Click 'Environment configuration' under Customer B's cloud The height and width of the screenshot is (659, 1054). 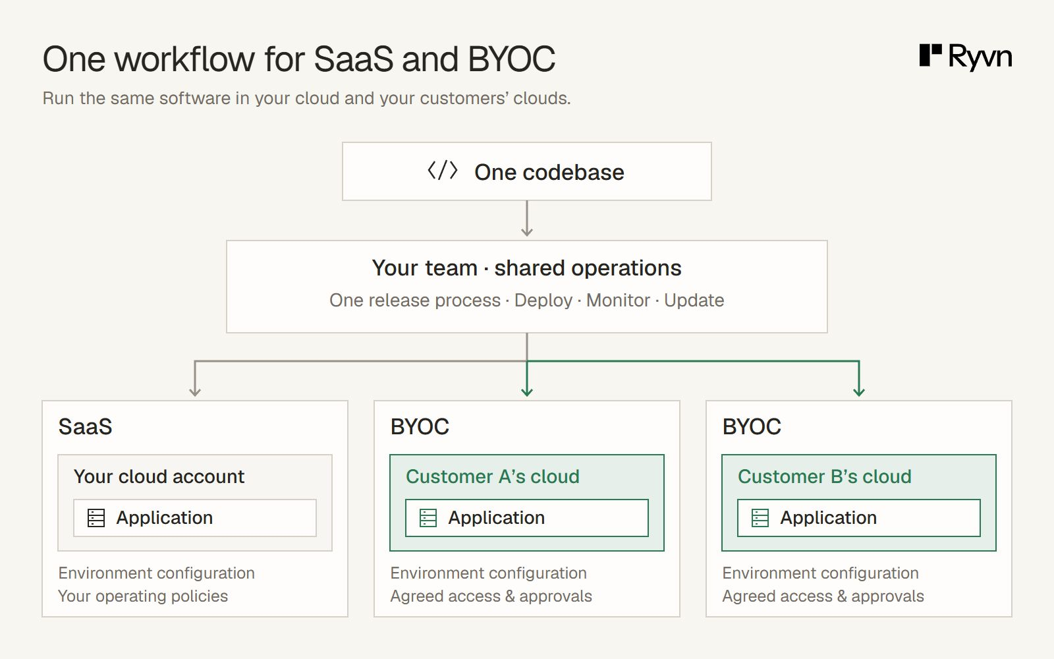pos(821,573)
